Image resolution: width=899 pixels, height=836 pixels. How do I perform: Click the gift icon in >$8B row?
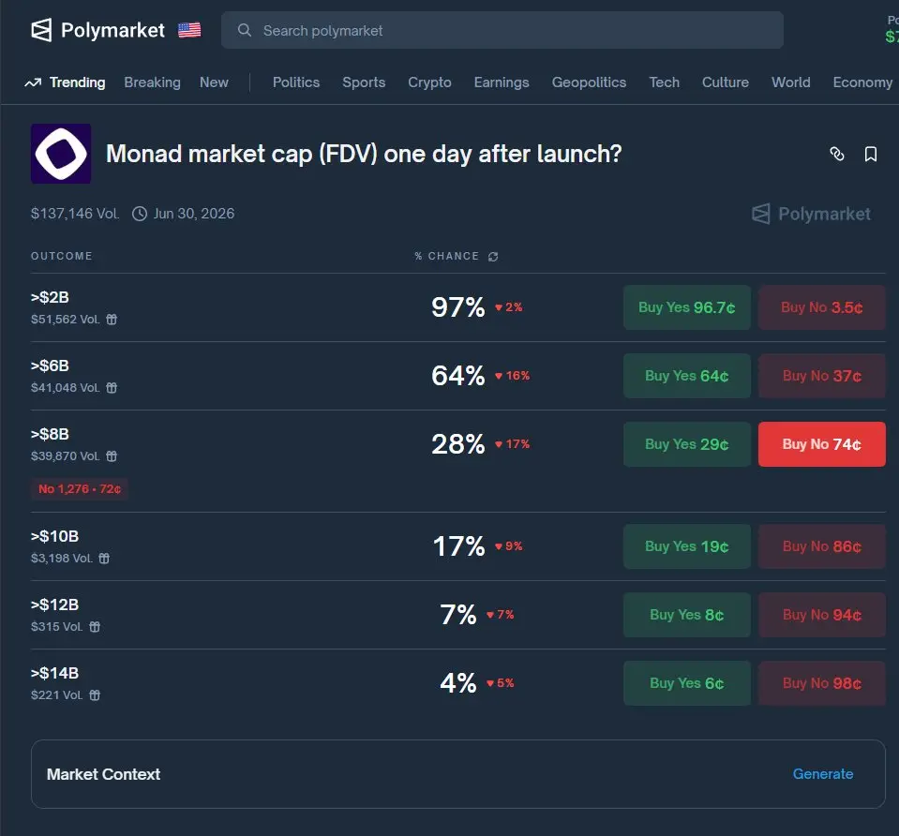click(x=112, y=455)
